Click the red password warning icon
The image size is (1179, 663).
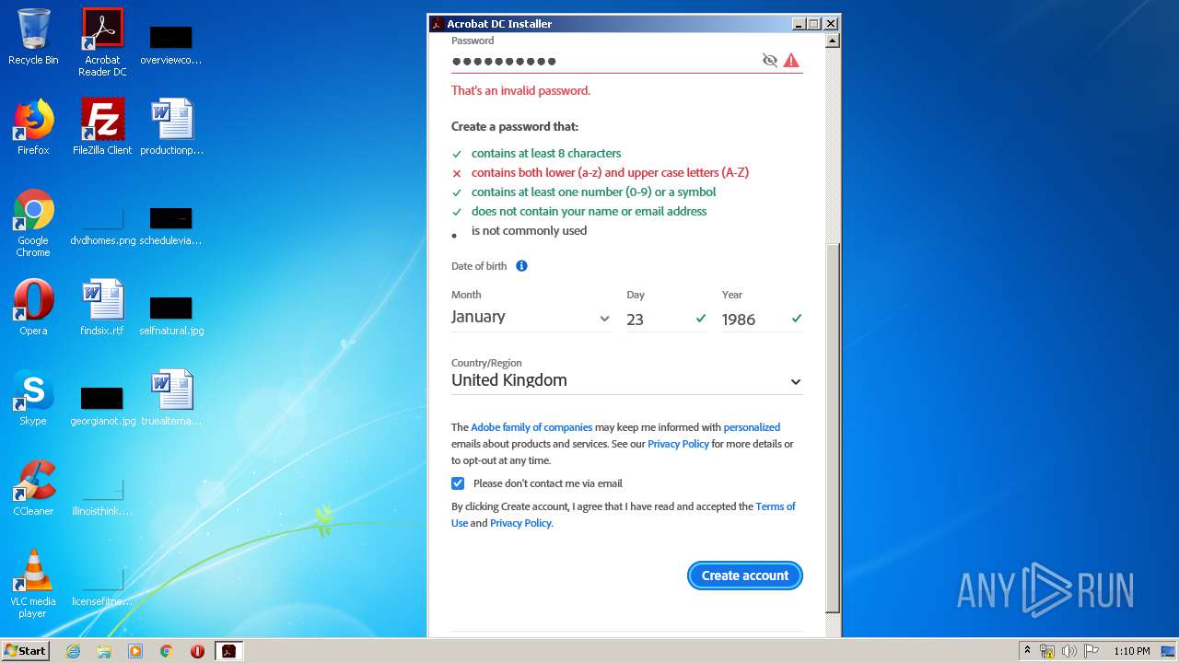[791, 61]
